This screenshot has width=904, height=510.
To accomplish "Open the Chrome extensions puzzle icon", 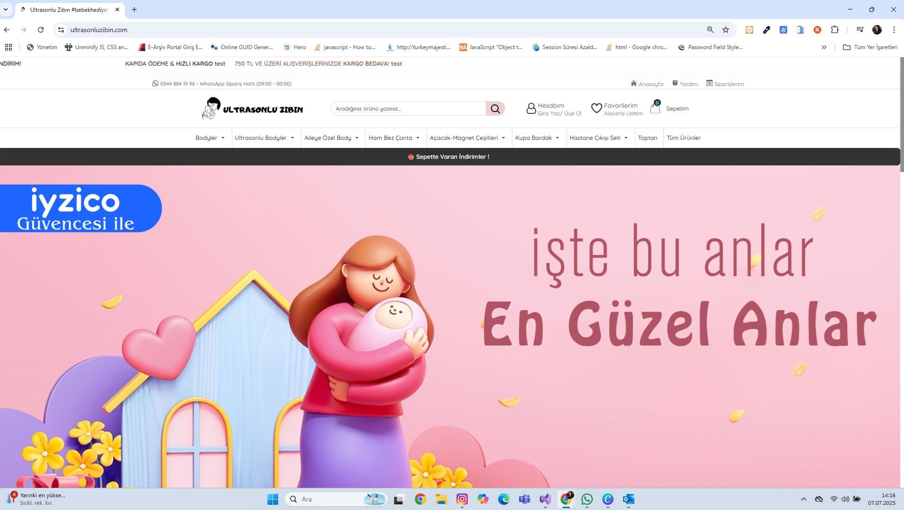I will pyautogui.click(x=835, y=30).
